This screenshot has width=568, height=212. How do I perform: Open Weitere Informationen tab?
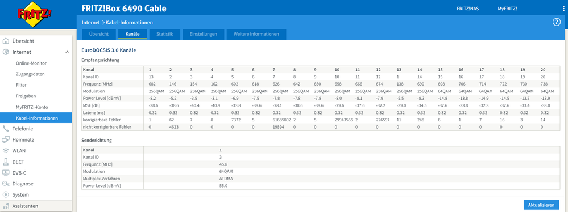point(256,35)
